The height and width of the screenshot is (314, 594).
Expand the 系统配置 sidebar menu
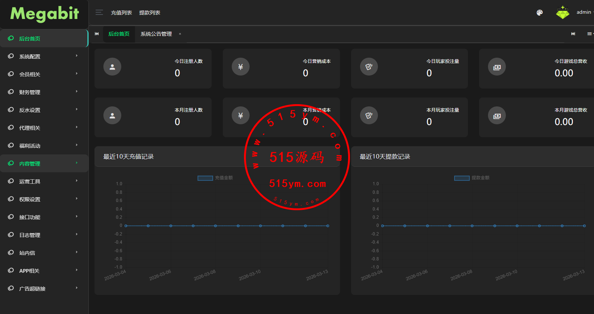[44, 57]
